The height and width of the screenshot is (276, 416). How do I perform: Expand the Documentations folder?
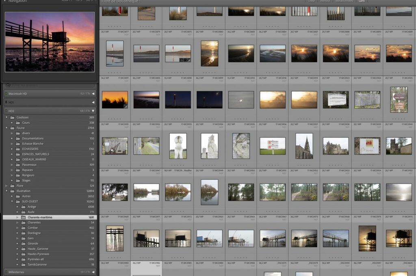[12, 138]
